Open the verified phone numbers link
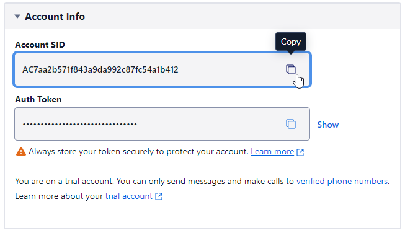 tap(342, 181)
